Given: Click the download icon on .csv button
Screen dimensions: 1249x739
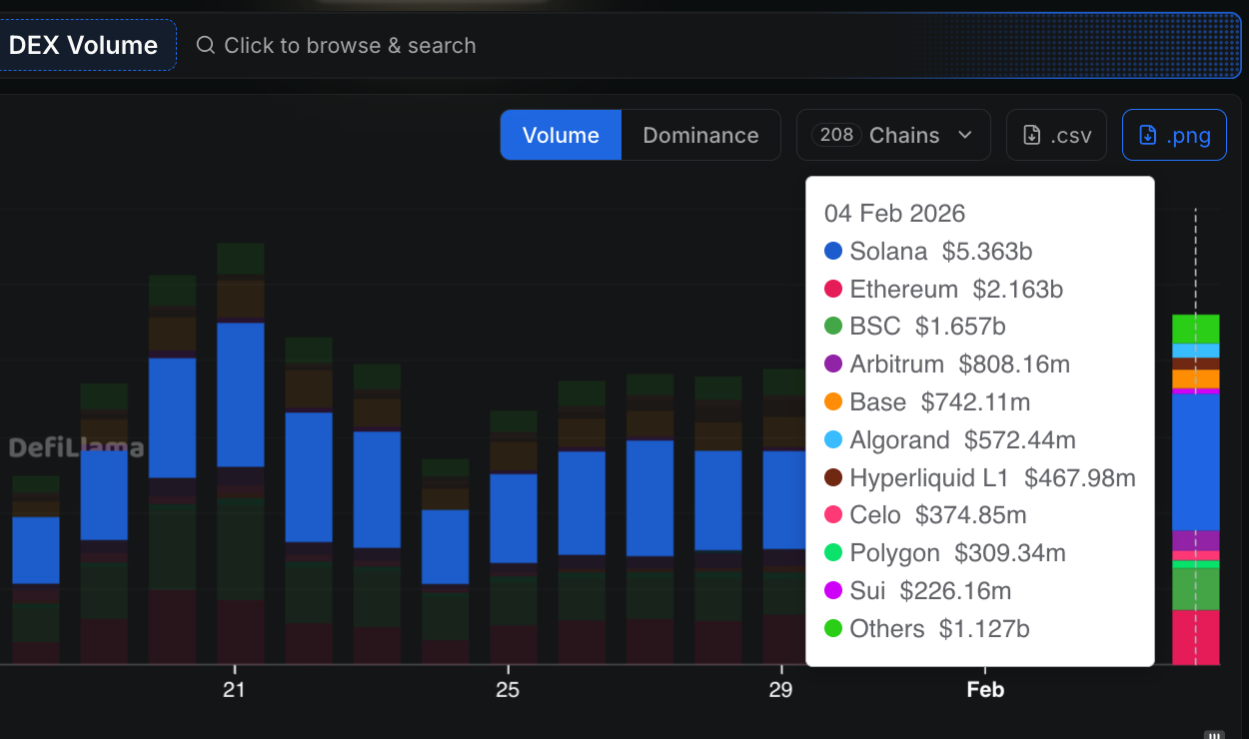Looking at the screenshot, I should [1032, 135].
